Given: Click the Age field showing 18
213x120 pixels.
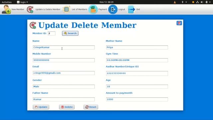Looking at the screenshot, I should point(137,87).
